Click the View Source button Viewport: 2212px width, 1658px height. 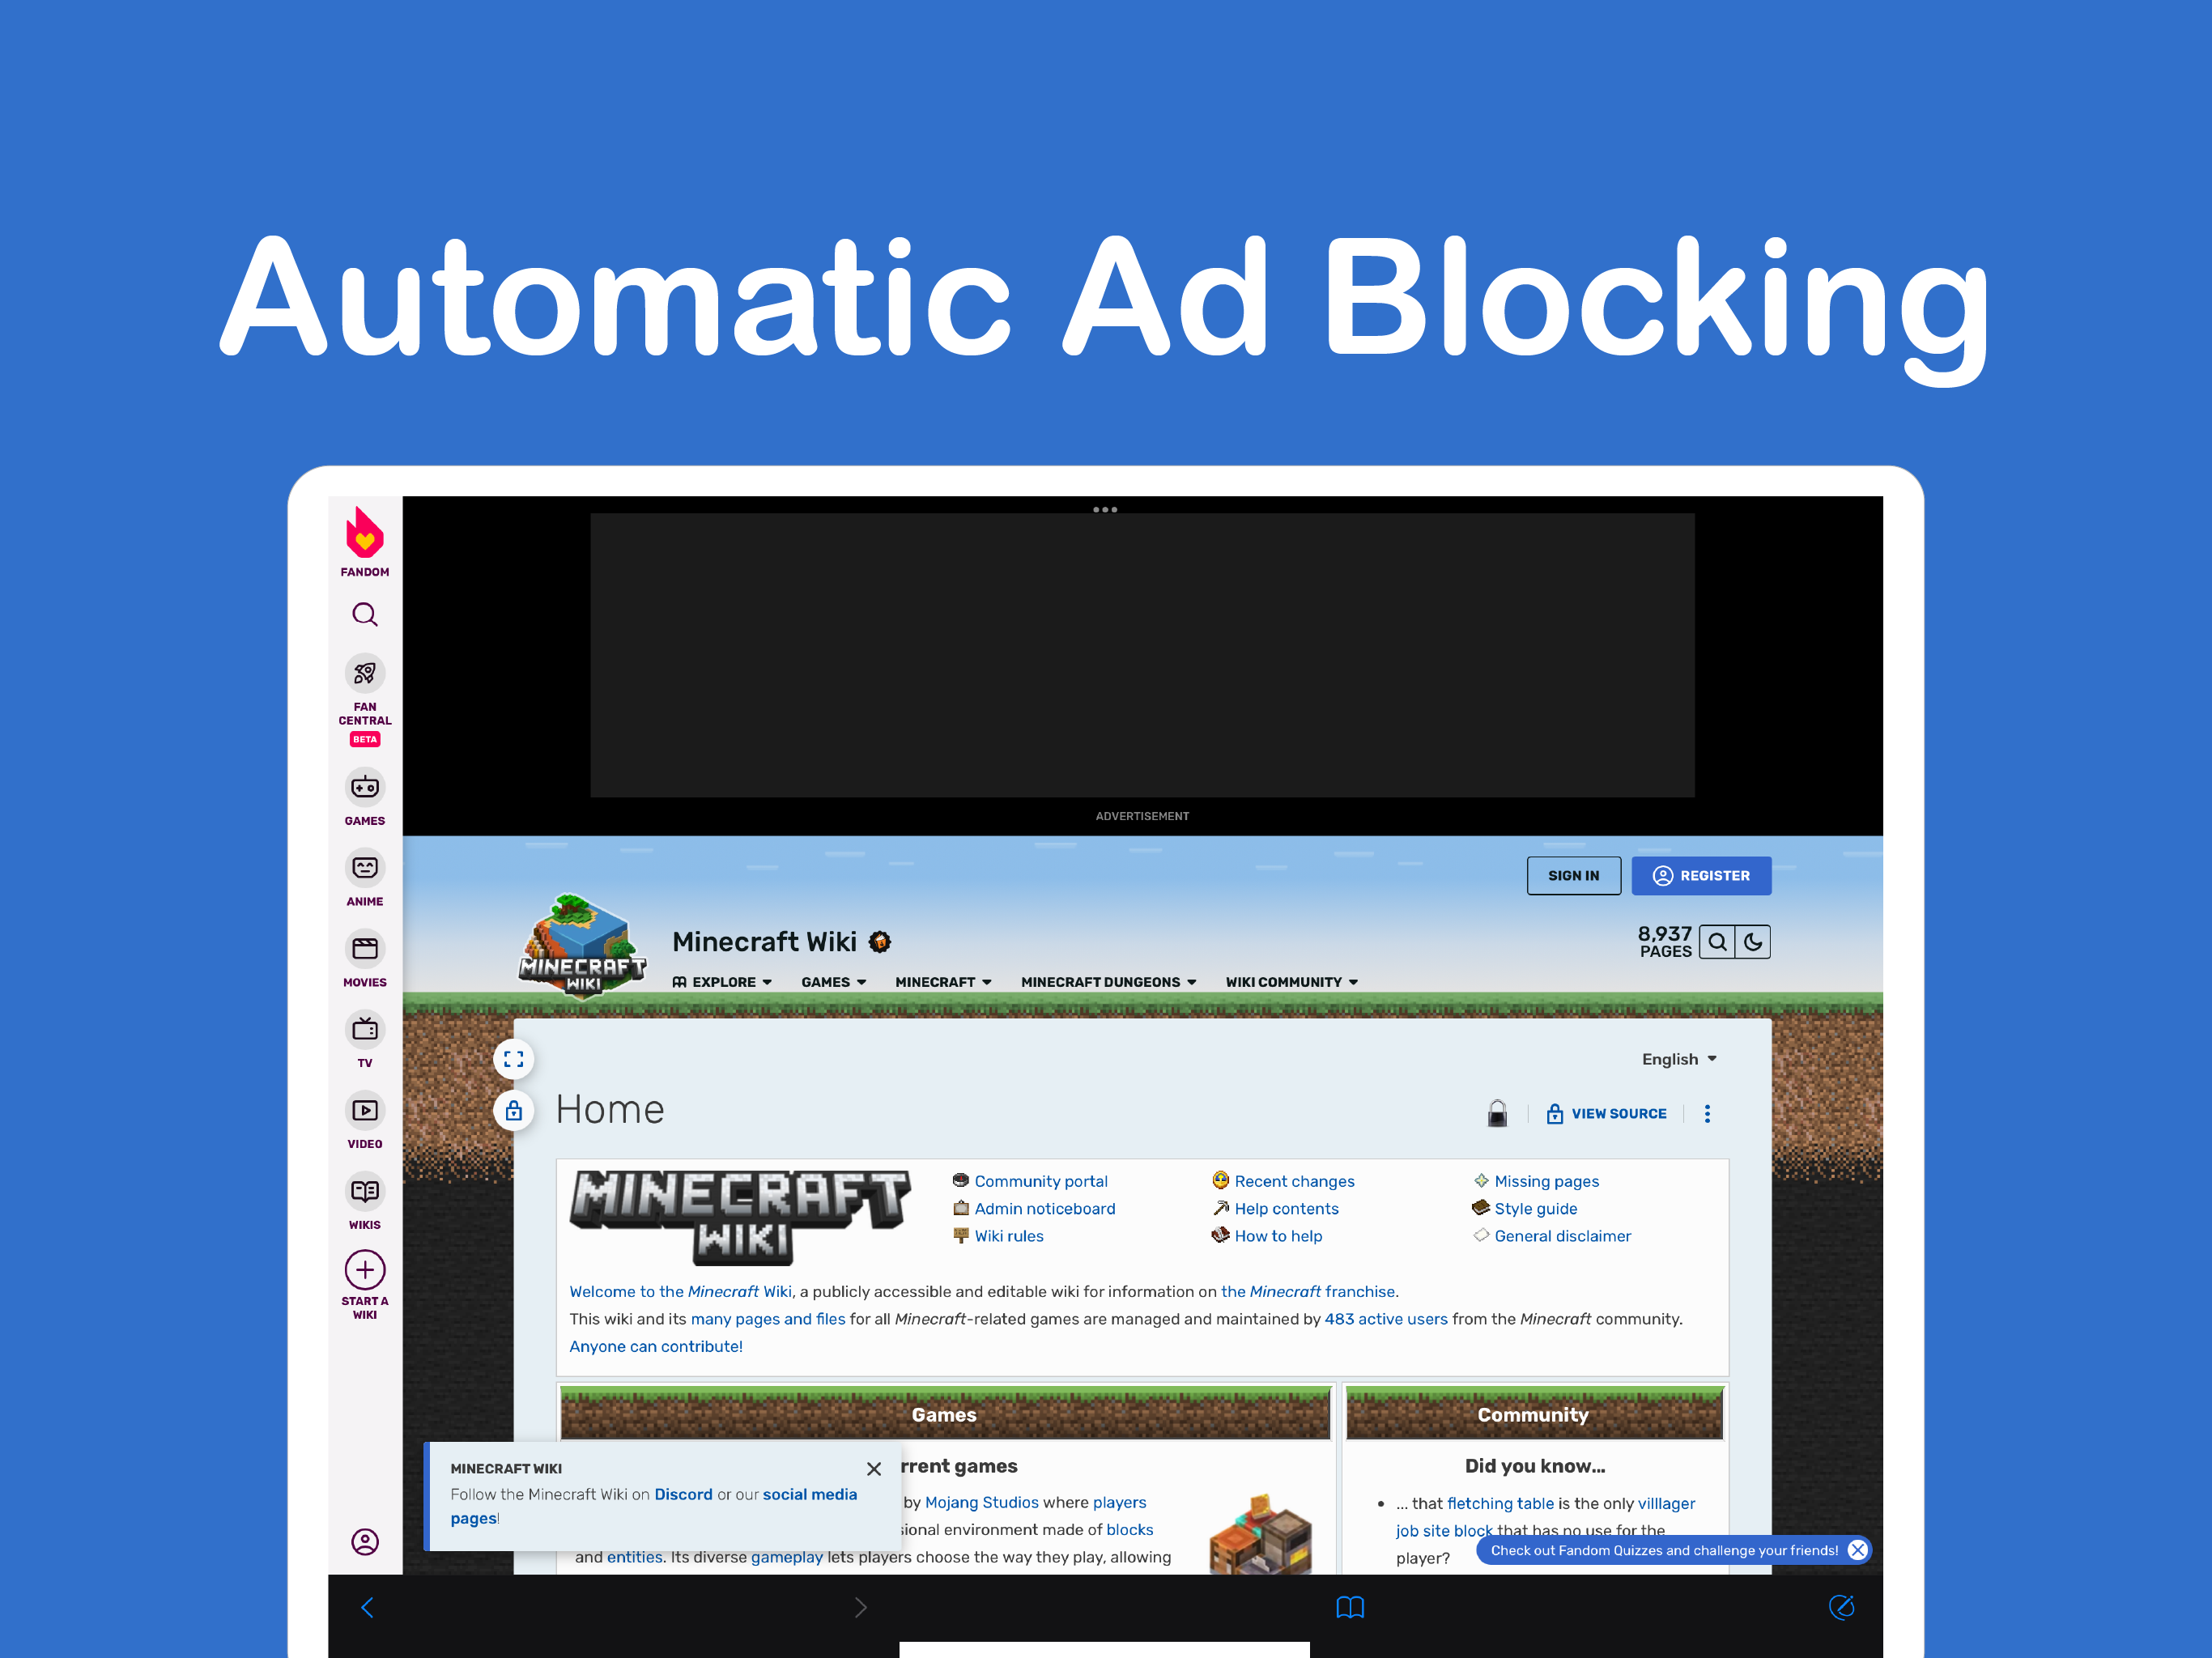(x=1607, y=1114)
